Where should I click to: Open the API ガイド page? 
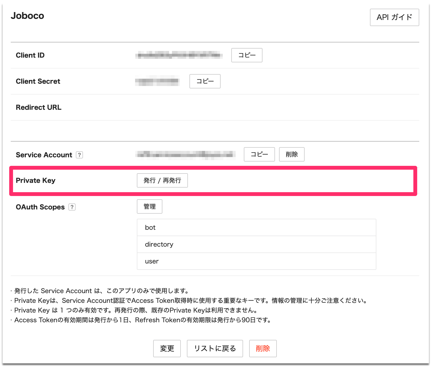[394, 17]
